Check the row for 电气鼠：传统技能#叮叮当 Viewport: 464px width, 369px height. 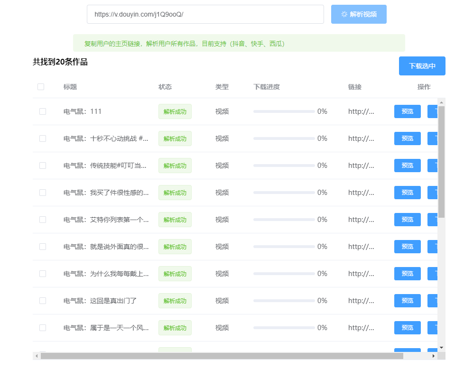pyautogui.click(x=43, y=165)
